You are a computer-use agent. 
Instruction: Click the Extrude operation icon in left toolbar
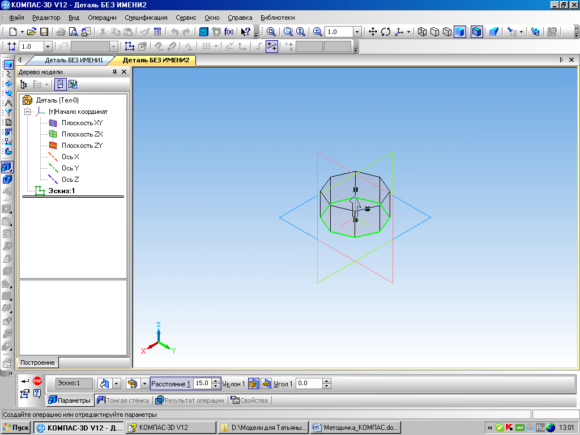7,167
